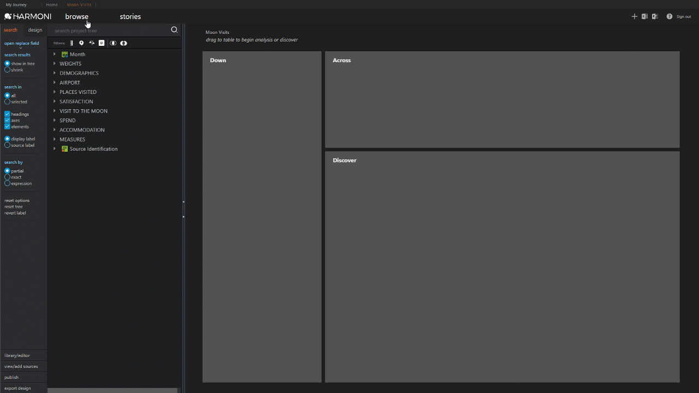This screenshot has height=393, width=699.
Task: Go to Home breadcrumb
Action: tap(52, 4)
